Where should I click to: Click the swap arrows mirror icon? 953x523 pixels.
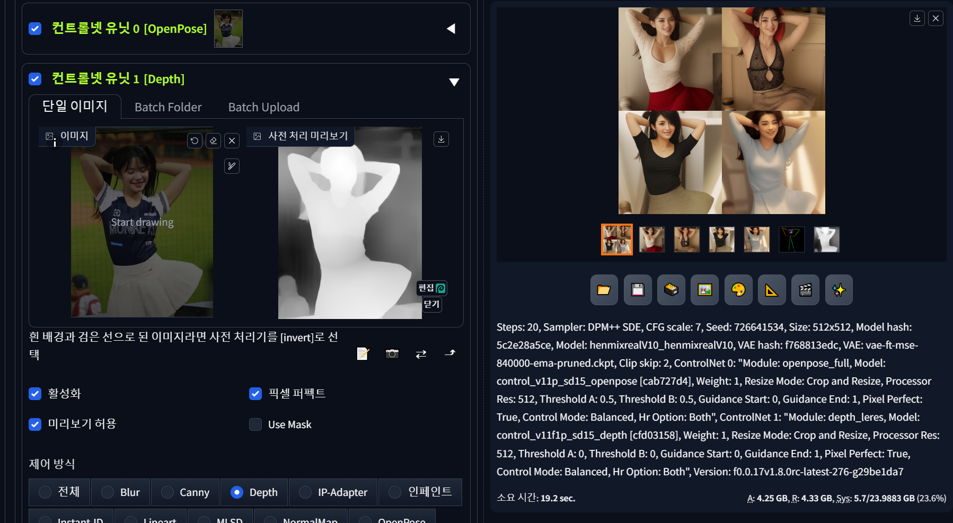point(421,353)
